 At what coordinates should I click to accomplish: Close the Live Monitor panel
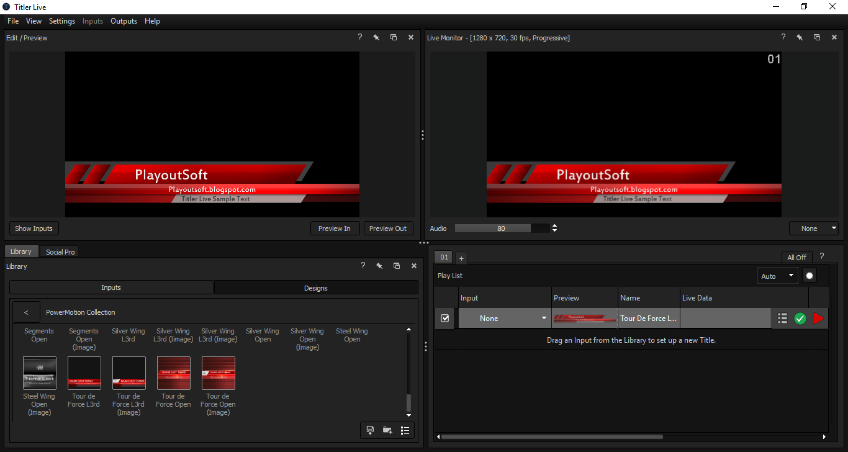pyautogui.click(x=834, y=37)
